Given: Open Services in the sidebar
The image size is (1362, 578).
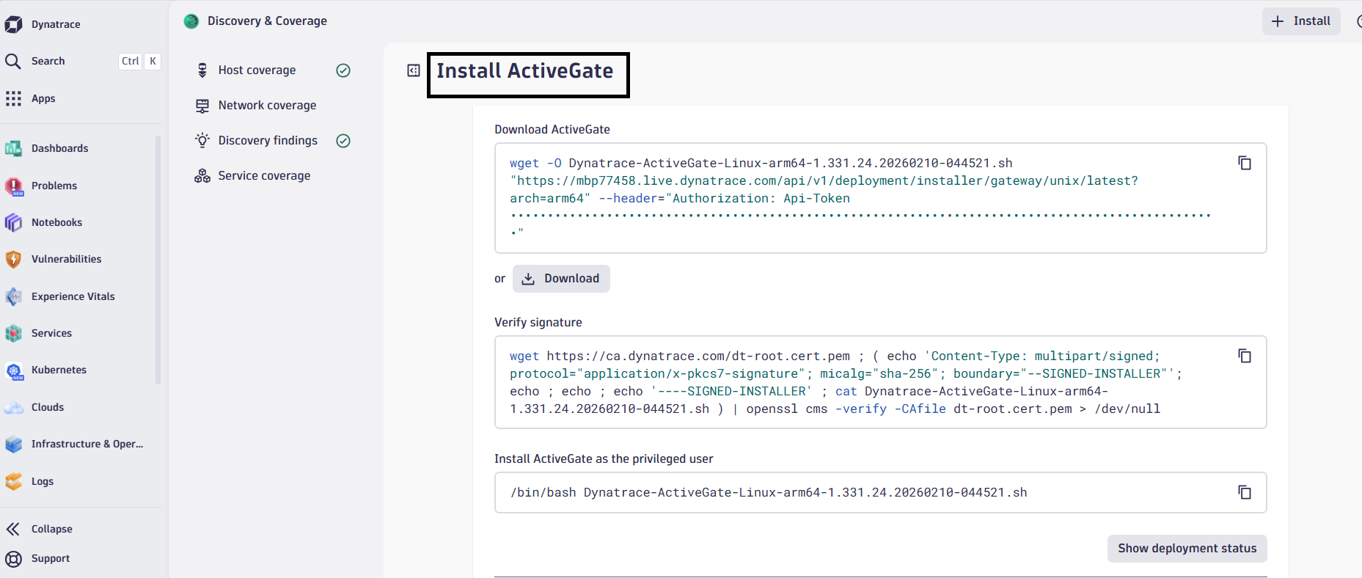Looking at the screenshot, I should [51, 333].
